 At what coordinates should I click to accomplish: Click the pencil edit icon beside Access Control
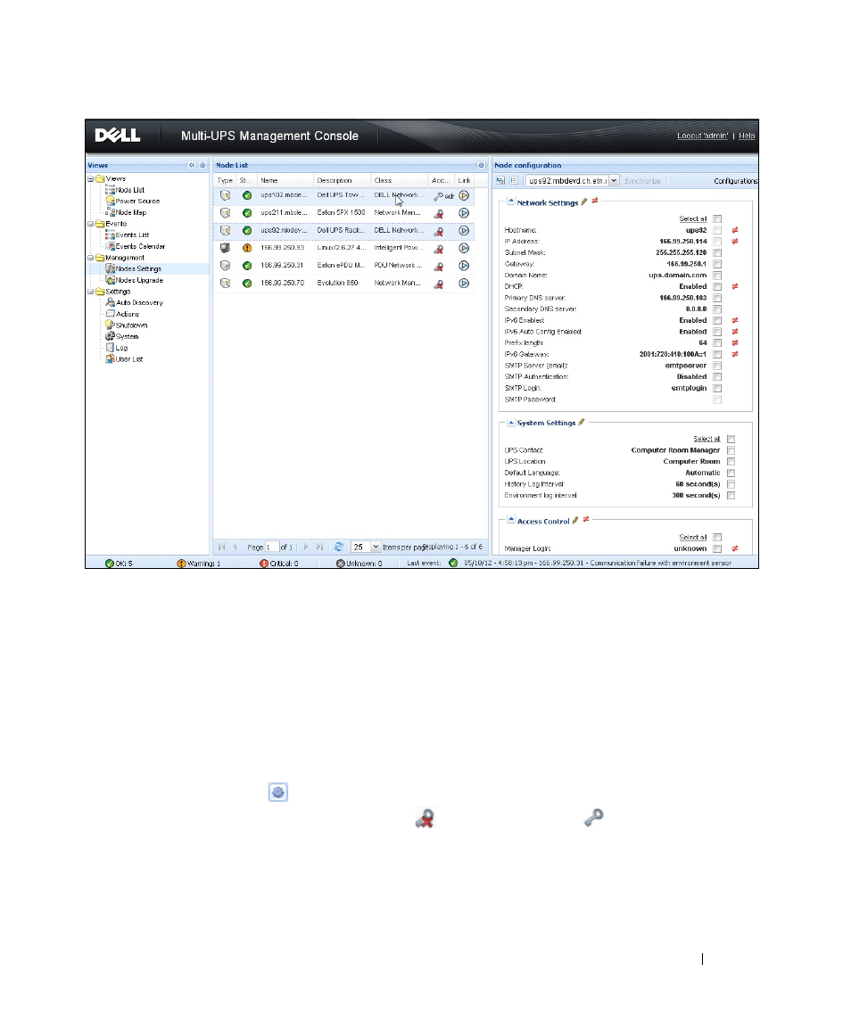pyautogui.click(x=575, y=520)
